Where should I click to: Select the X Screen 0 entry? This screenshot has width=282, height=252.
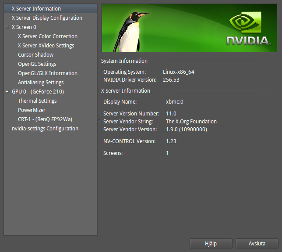point(24,27)
